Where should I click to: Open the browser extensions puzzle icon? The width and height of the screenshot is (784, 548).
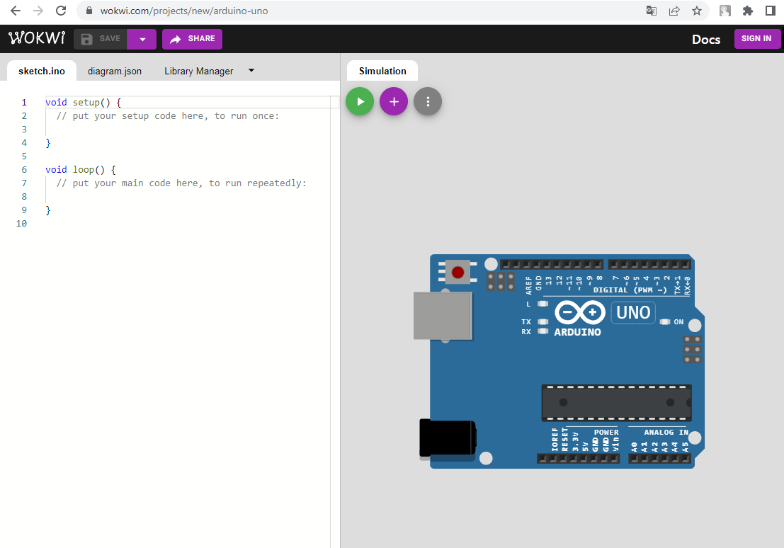[747, 11]
